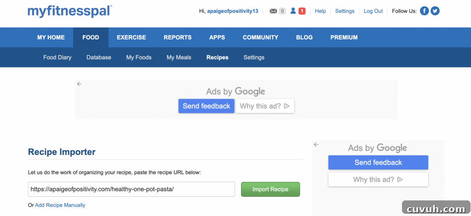471x216 pixels.
Task: Visit the MyFitnessPal Facebook page icon
Action: 424,11
